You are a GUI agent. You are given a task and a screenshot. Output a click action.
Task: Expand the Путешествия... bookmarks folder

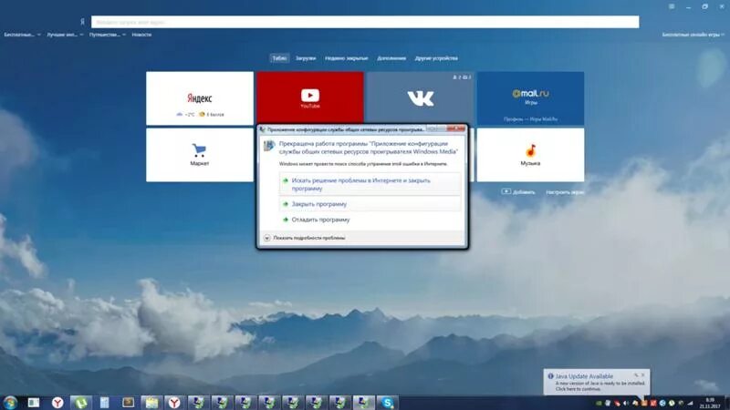click(x=107, y=35)
